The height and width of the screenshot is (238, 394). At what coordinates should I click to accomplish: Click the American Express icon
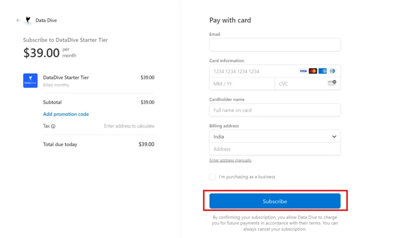coord(322,71)
